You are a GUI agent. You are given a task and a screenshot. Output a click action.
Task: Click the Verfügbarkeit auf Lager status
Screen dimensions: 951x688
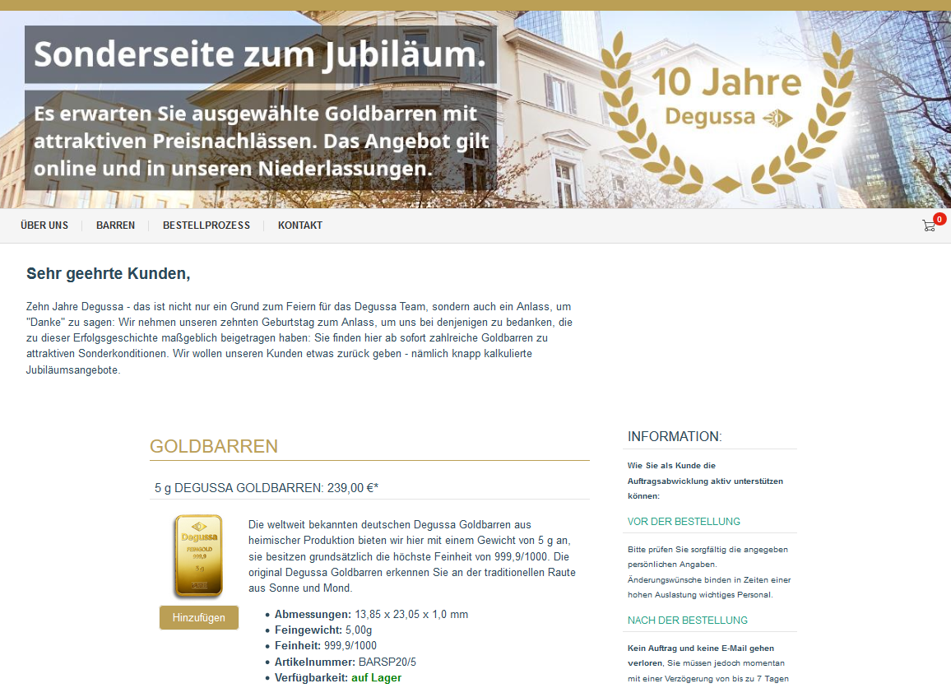338,677
